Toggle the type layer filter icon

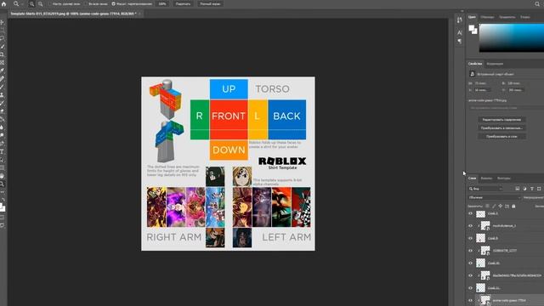[532, 189]
